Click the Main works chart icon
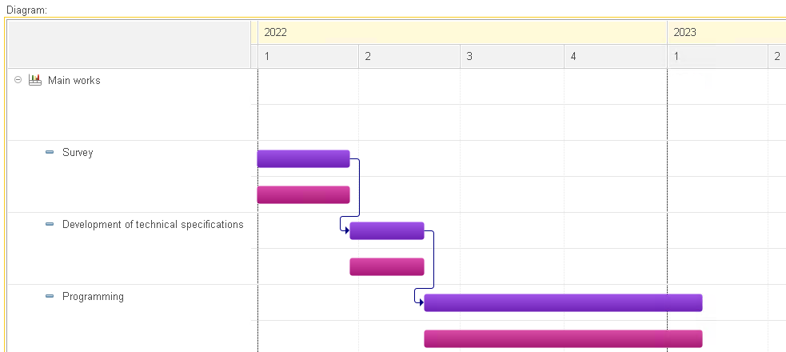This screenshot has width=786, height=352. click(x=34, y=80)
